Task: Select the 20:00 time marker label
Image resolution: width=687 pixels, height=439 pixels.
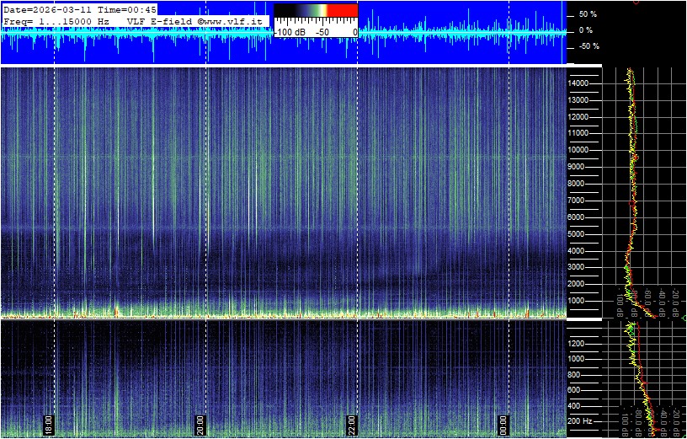Action: [x=200, y=424]
